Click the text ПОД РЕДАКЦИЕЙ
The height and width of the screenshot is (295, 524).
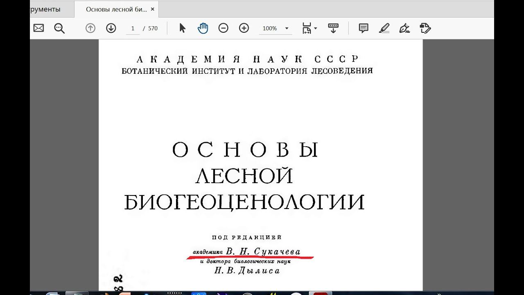pyautogui.click(x=247, y=237)
